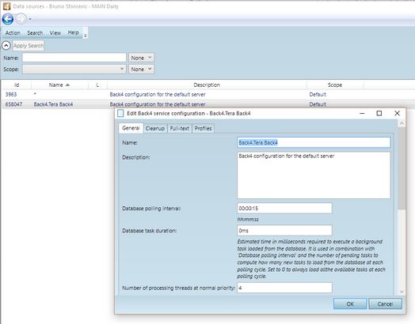Expand the Name filter None dropdown
The width and height of the screenshot is (415, 324).
[141, 58]
